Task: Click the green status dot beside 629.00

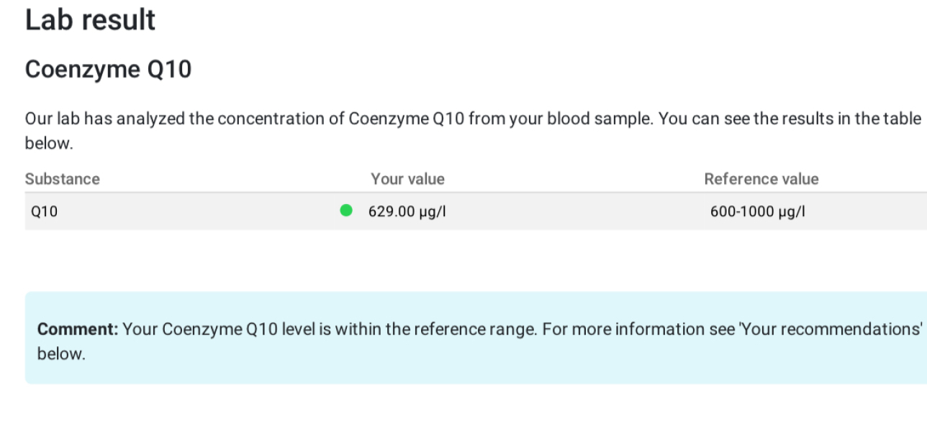Action: pos(346,210)
